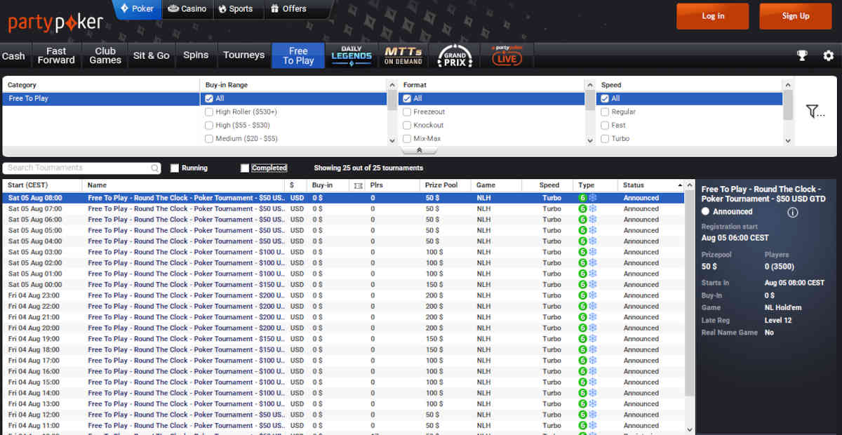The width and height of the screenshot is (842, 435).
Task: Sort by Game column header
Action: (x=497, y=185)
